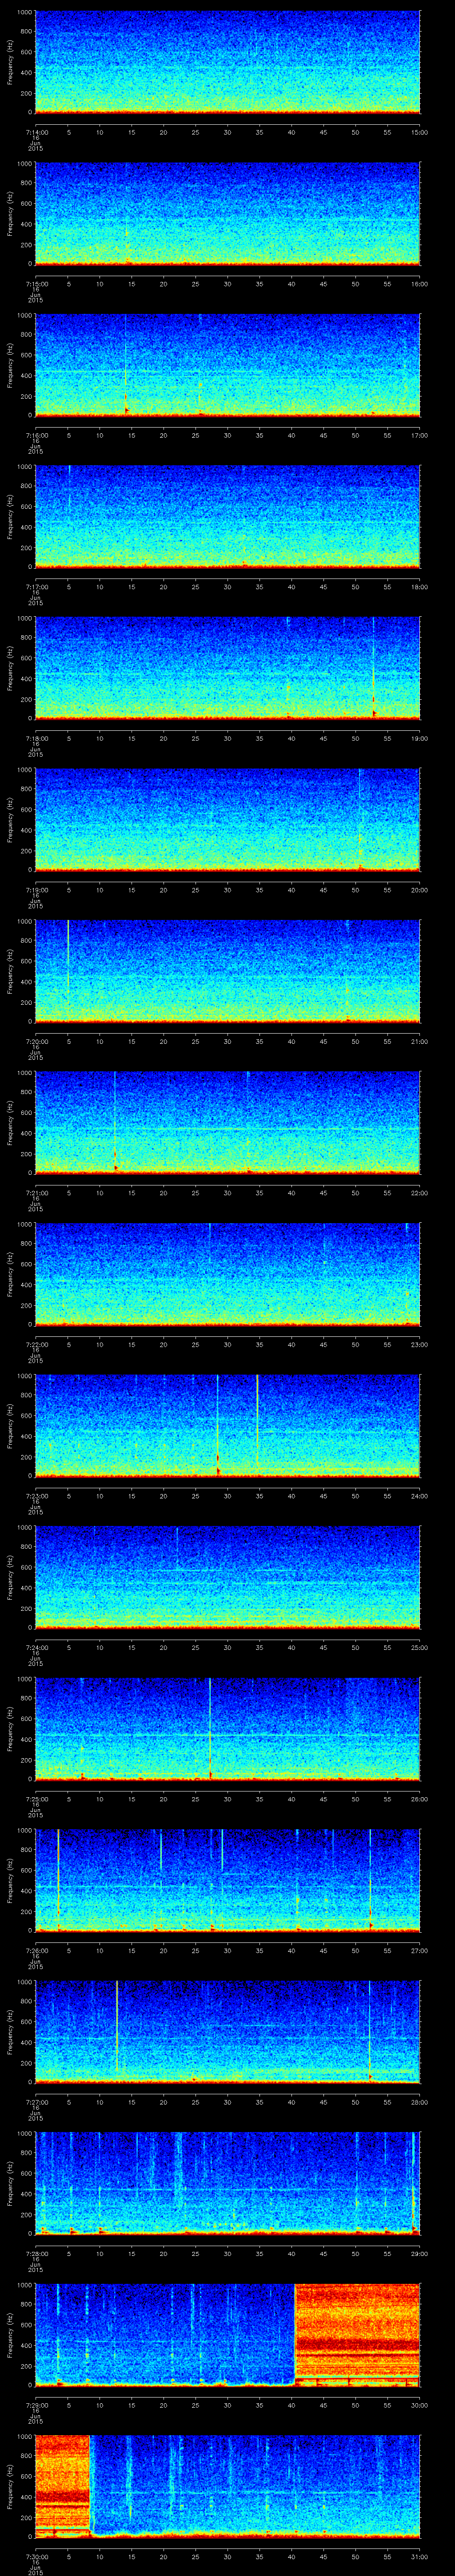Click the Frequency (Hz) axis label of the 7:14:00 spectrogram
This screenshot has height=2576, width=455.
click(x=10, y=62)
